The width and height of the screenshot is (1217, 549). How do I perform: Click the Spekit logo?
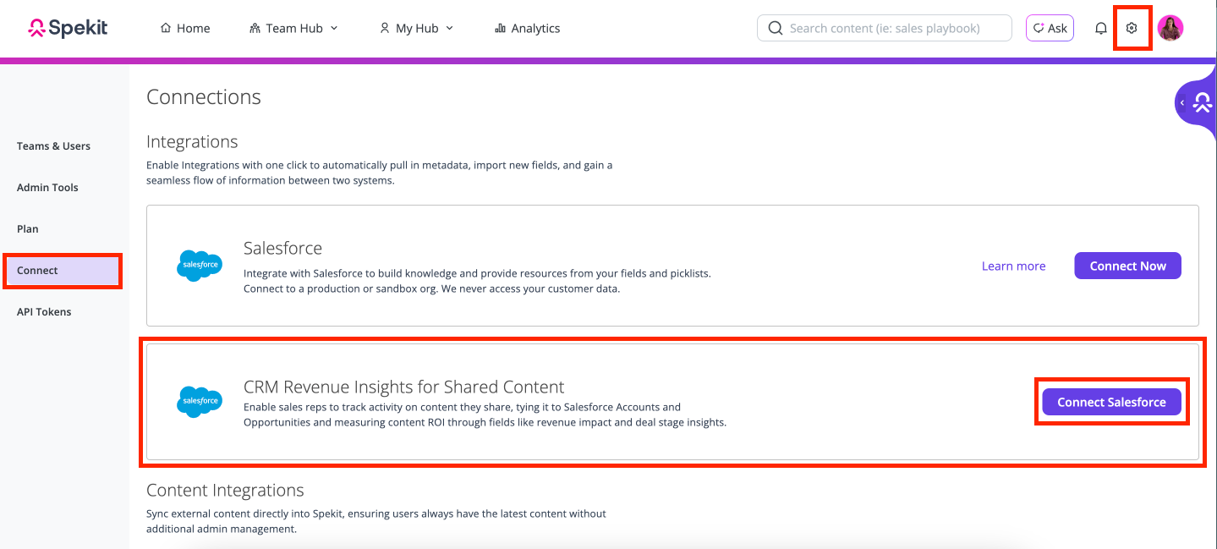tap(68, 28)
